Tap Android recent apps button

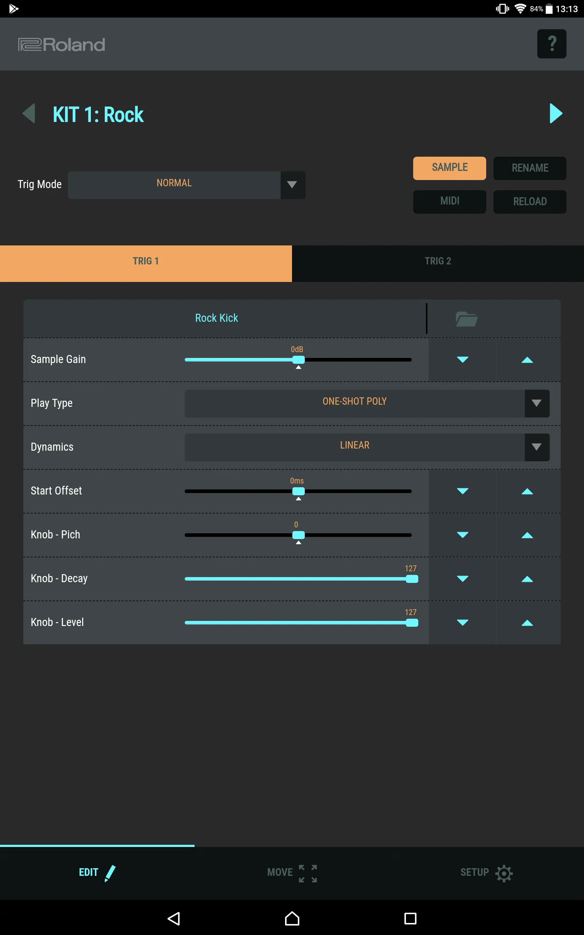pyautogui.click(x=410, y=919)
